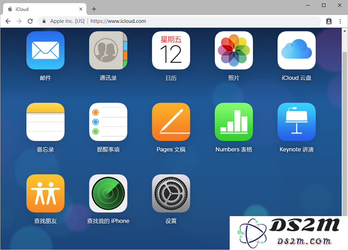Open the Find Friends (查找朋友) icon
348x250 pixels.
pos(45,194)
